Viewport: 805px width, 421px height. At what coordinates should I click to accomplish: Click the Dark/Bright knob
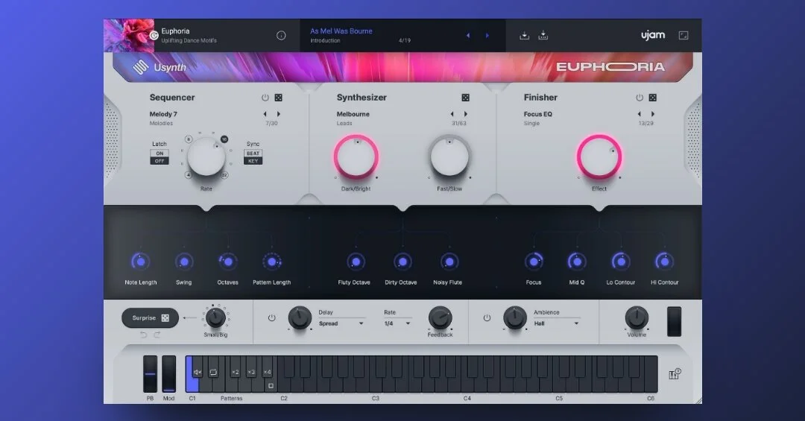coord(356,157)
